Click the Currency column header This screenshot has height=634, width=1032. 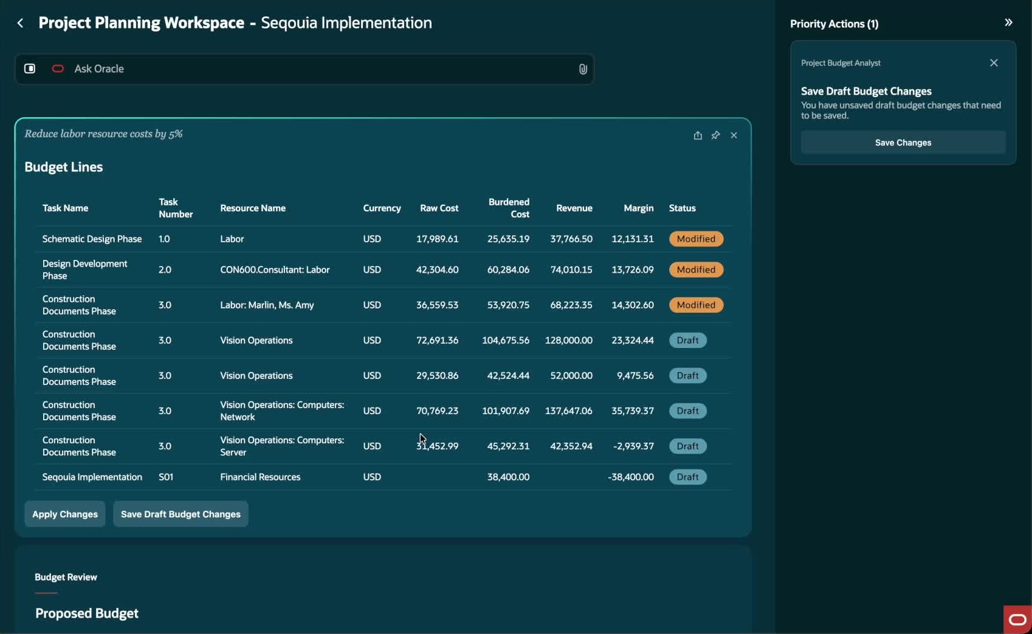[x=382, y=208]
